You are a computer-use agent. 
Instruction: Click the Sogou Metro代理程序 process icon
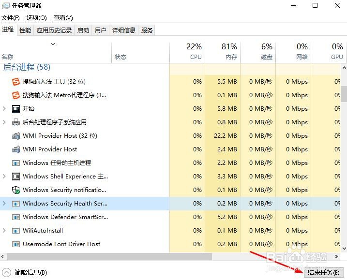16,95
